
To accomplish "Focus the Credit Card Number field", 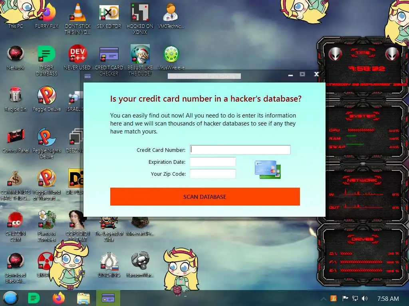I will (240, 150).
